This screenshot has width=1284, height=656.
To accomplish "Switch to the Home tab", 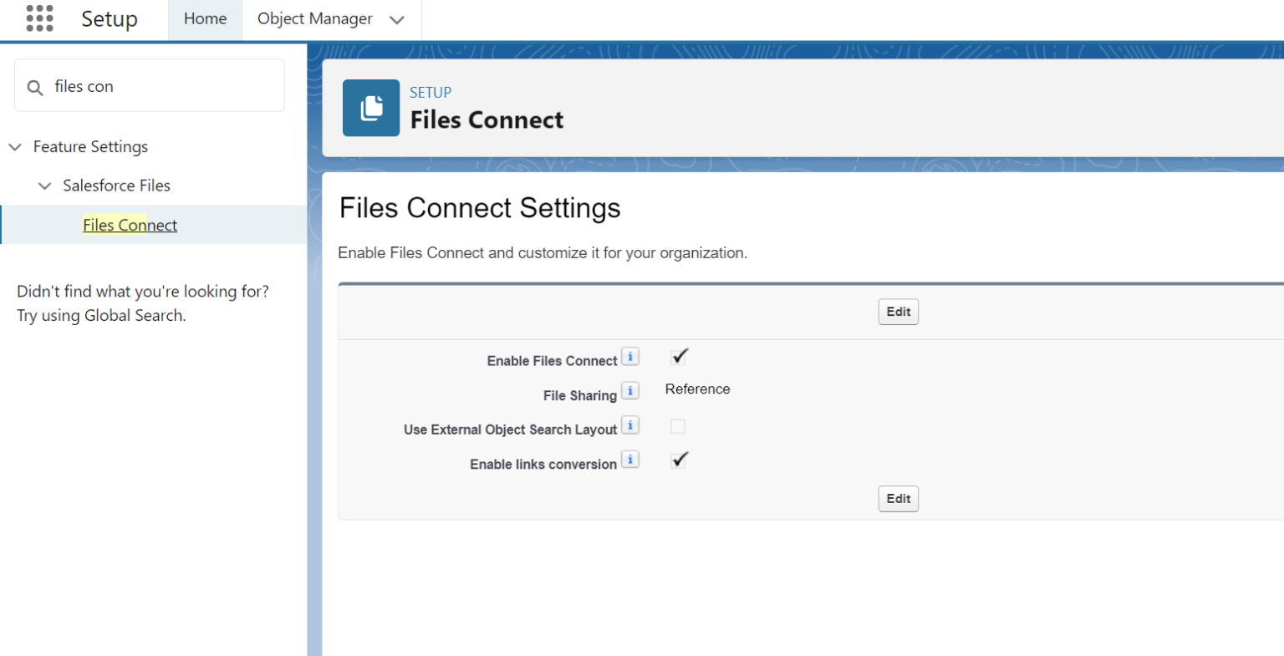I will pos(205,18).
